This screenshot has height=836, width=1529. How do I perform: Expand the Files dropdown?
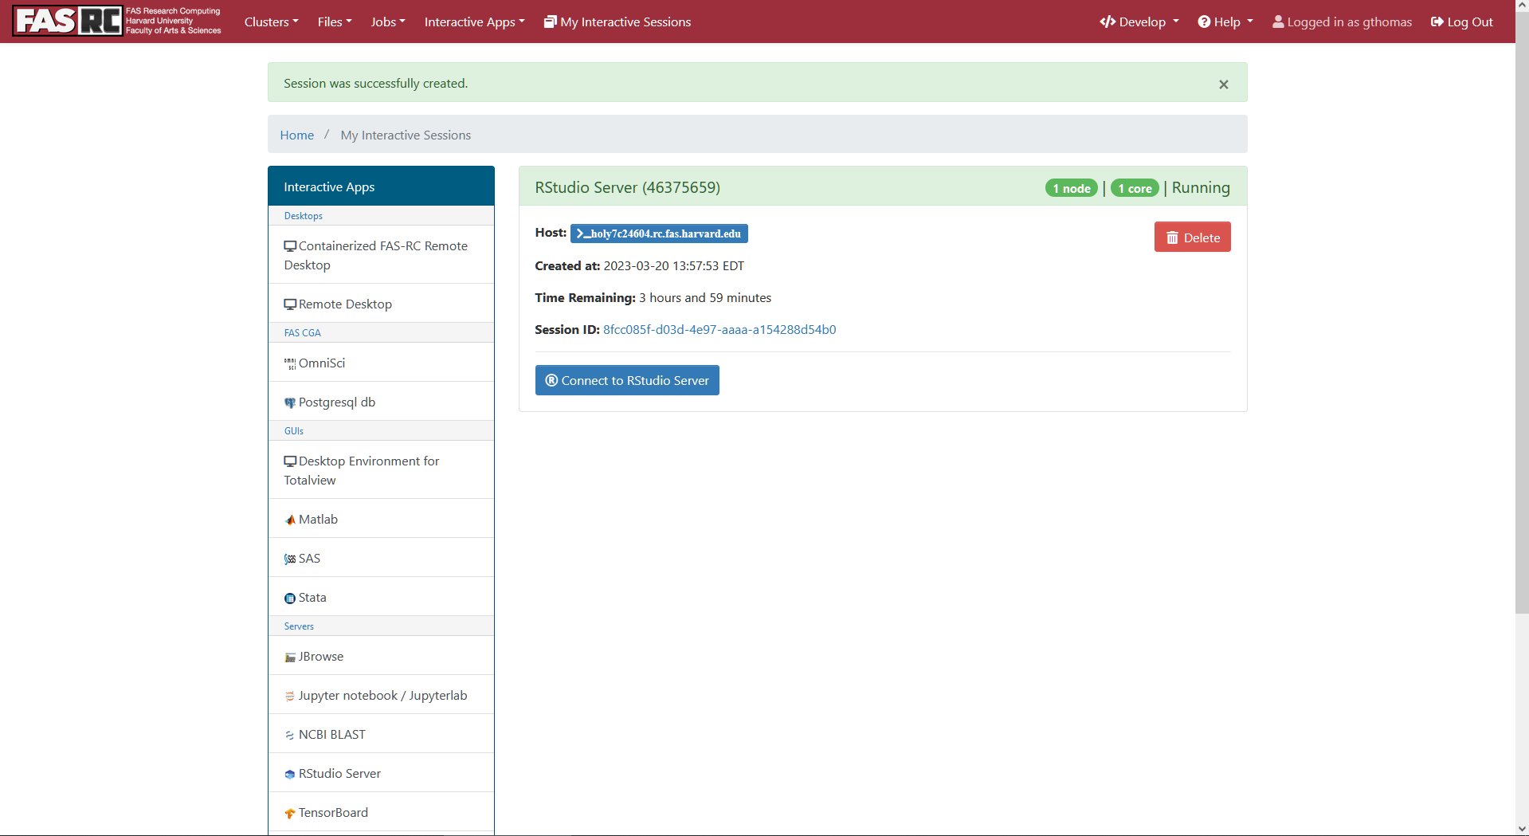[x=334, y=22]
